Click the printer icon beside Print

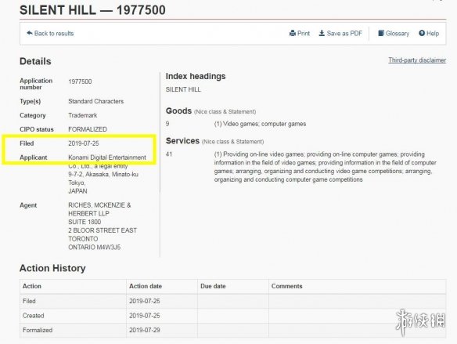pyautogui.click(x=293, y=33)
